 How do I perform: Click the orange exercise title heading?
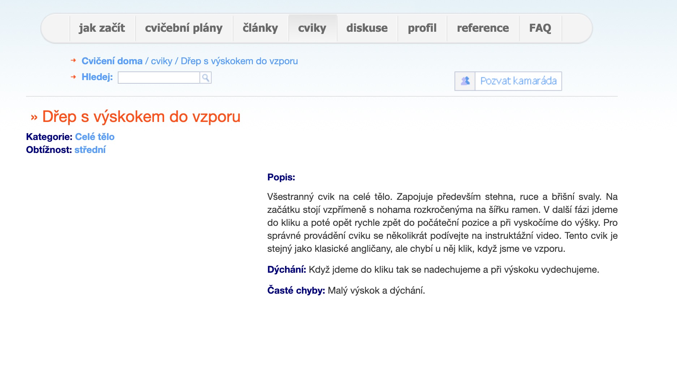[141, 117]
